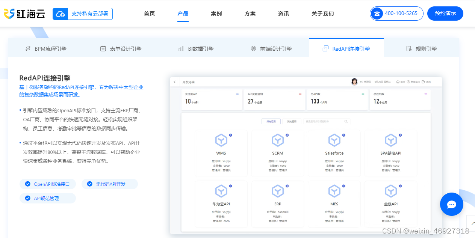Select the RedAPI连接引擎 tab
The height and width of the screenshot is (238, 475).
[346, 48]
